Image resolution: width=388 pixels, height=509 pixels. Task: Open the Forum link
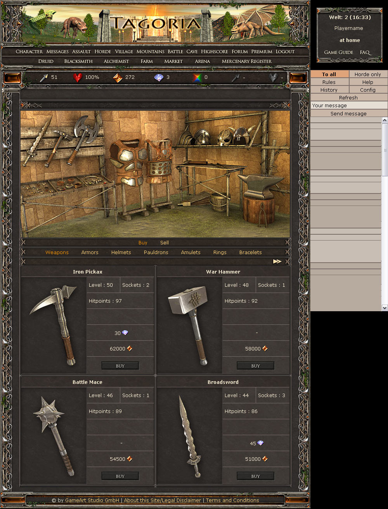tap(240, 51)
